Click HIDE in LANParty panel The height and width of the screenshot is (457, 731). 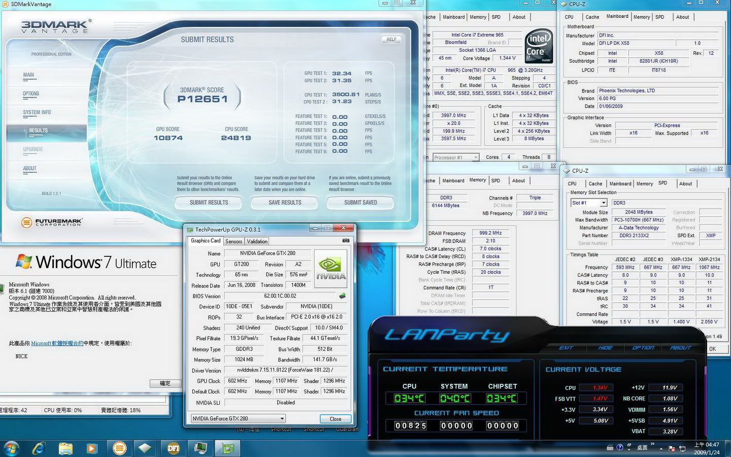point(605,348)
